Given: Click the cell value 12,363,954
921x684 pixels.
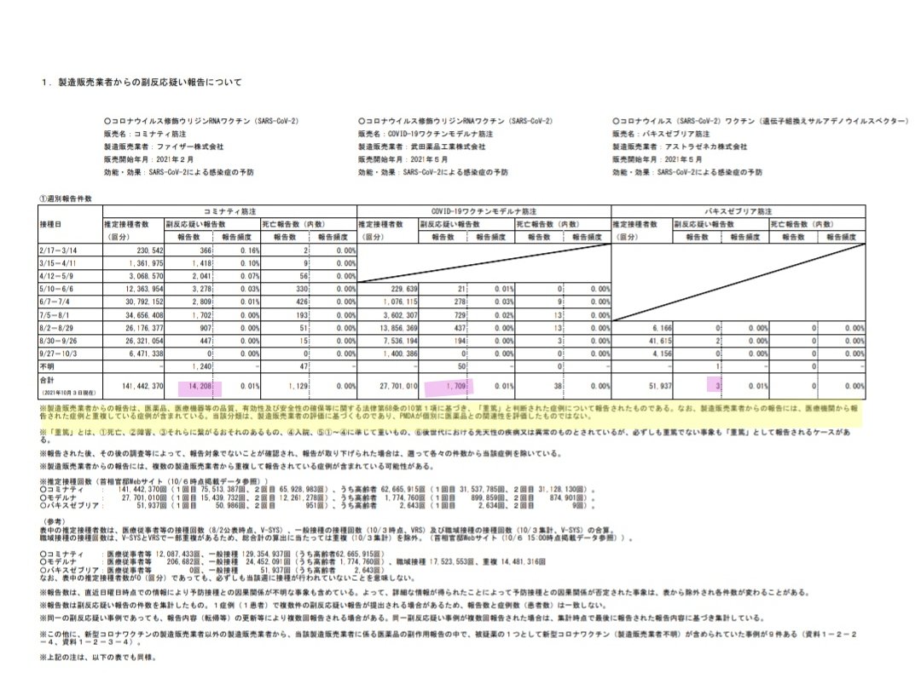Looking at the screenshot, I should 144,289.
